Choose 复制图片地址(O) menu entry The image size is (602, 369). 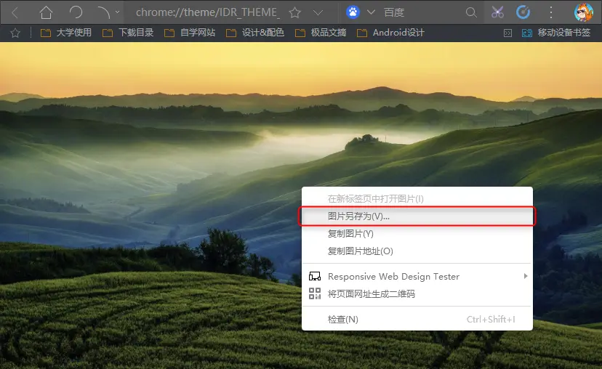(x=417, y=251)
